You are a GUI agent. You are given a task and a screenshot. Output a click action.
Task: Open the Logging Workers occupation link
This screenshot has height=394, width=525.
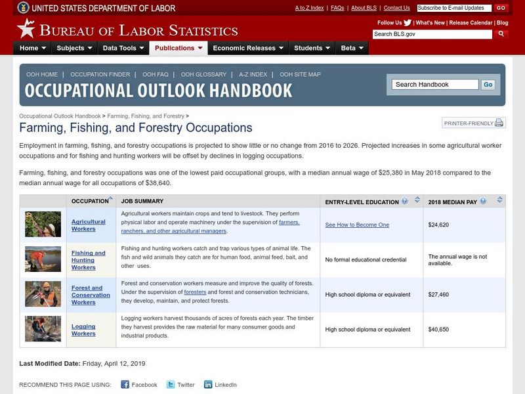point(83,330)
